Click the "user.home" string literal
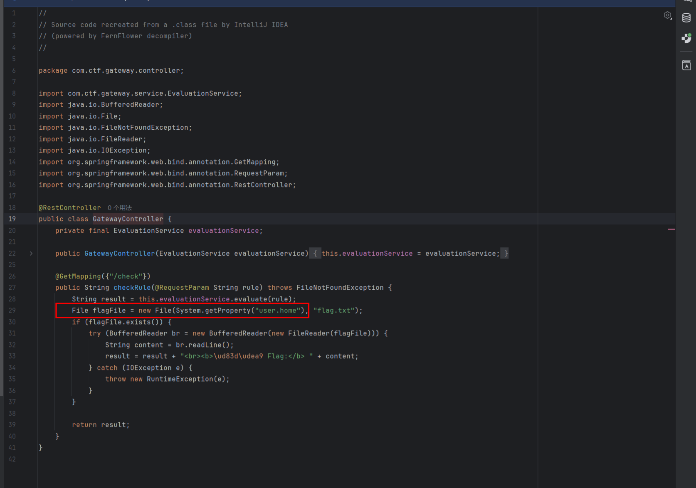The image size is (696, 488). 277,311
